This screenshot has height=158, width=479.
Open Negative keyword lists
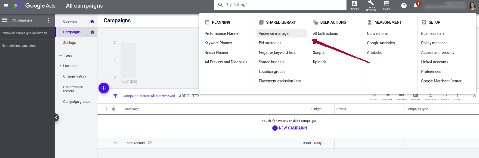click(x=277, y=52)
